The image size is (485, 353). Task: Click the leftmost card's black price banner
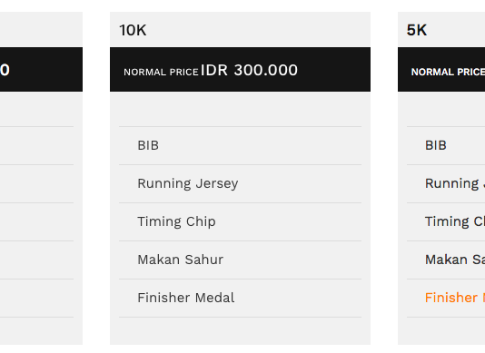coord(41,69)
